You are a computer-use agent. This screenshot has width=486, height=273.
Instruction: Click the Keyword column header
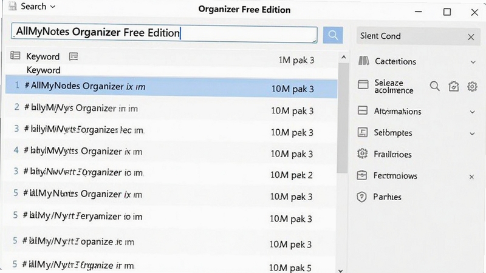43,56
